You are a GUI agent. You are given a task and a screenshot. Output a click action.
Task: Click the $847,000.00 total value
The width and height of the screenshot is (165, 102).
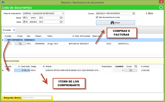74,44
